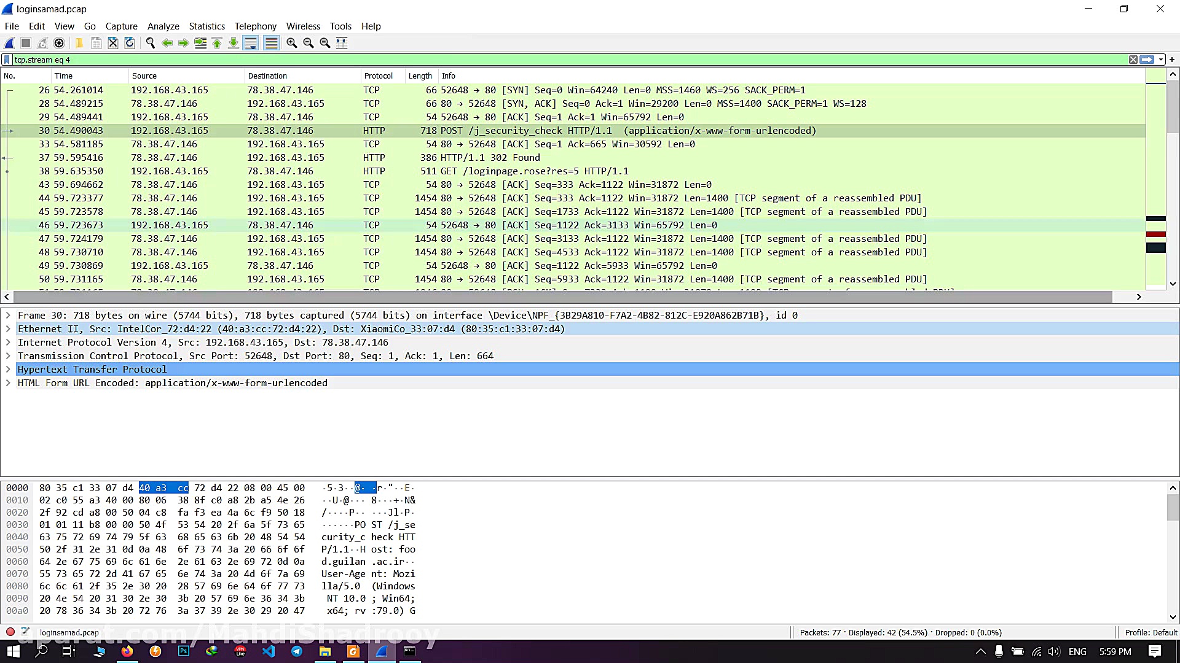The image size is (1180, 663).
Task: Toggle packet colorization with coloring rules
Action: click(x=271, y=43)
